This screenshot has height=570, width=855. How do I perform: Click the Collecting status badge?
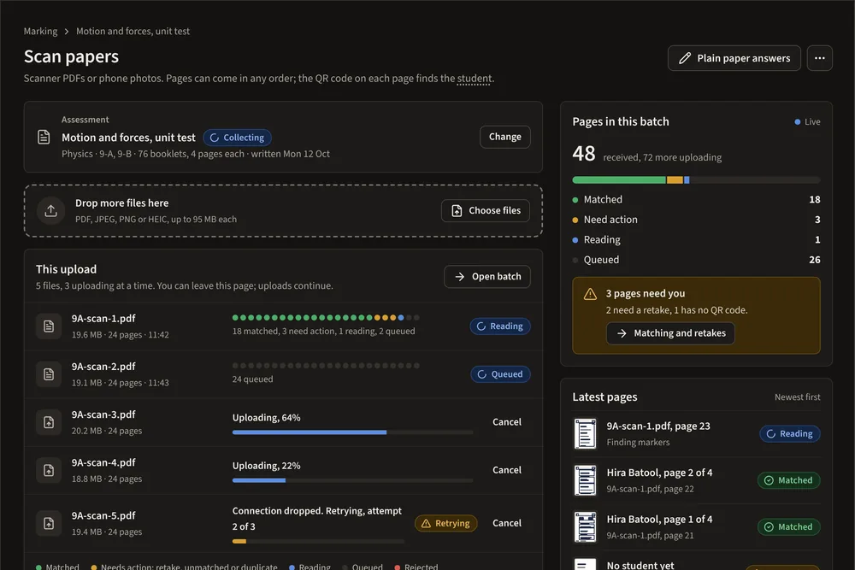point(237,138)
